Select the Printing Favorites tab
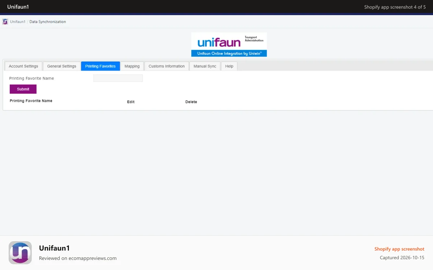The height and width of the screenshot is (270, 433). (x=100, y=66)
